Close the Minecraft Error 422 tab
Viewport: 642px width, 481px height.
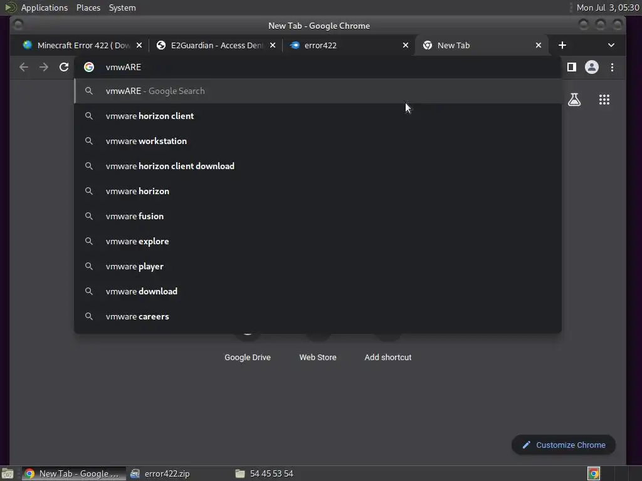point(139,45)
